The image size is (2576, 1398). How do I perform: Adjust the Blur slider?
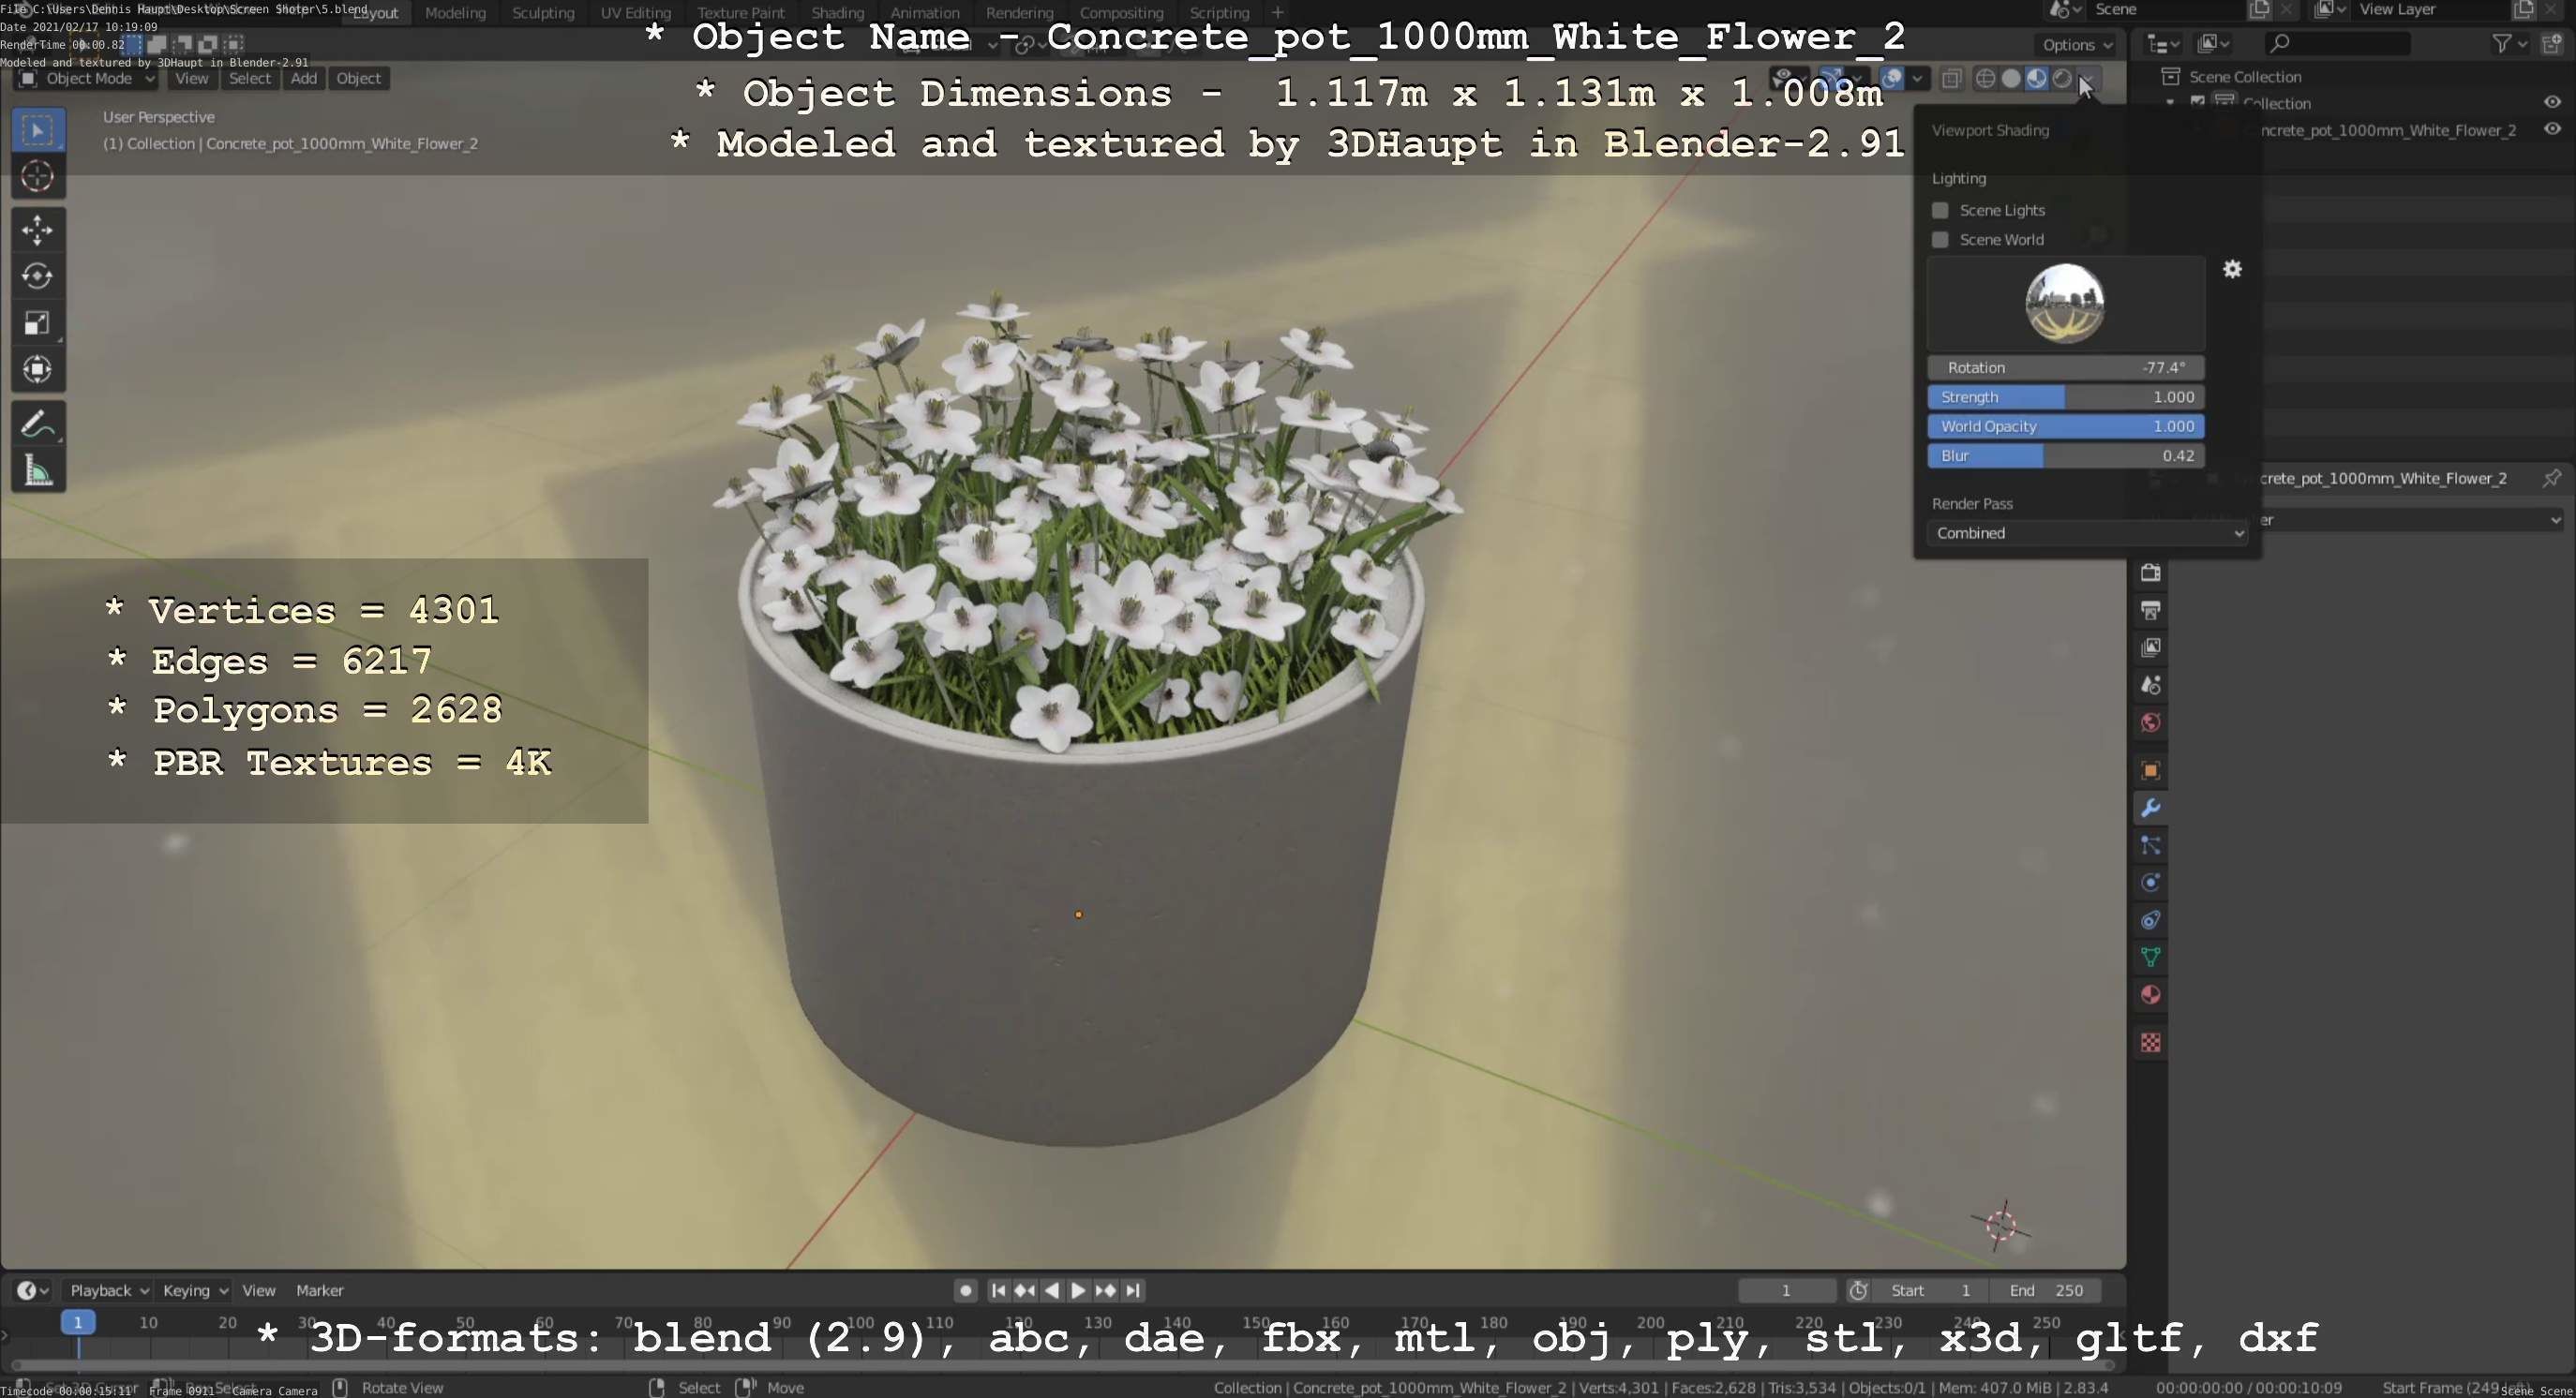[2066, 455]
